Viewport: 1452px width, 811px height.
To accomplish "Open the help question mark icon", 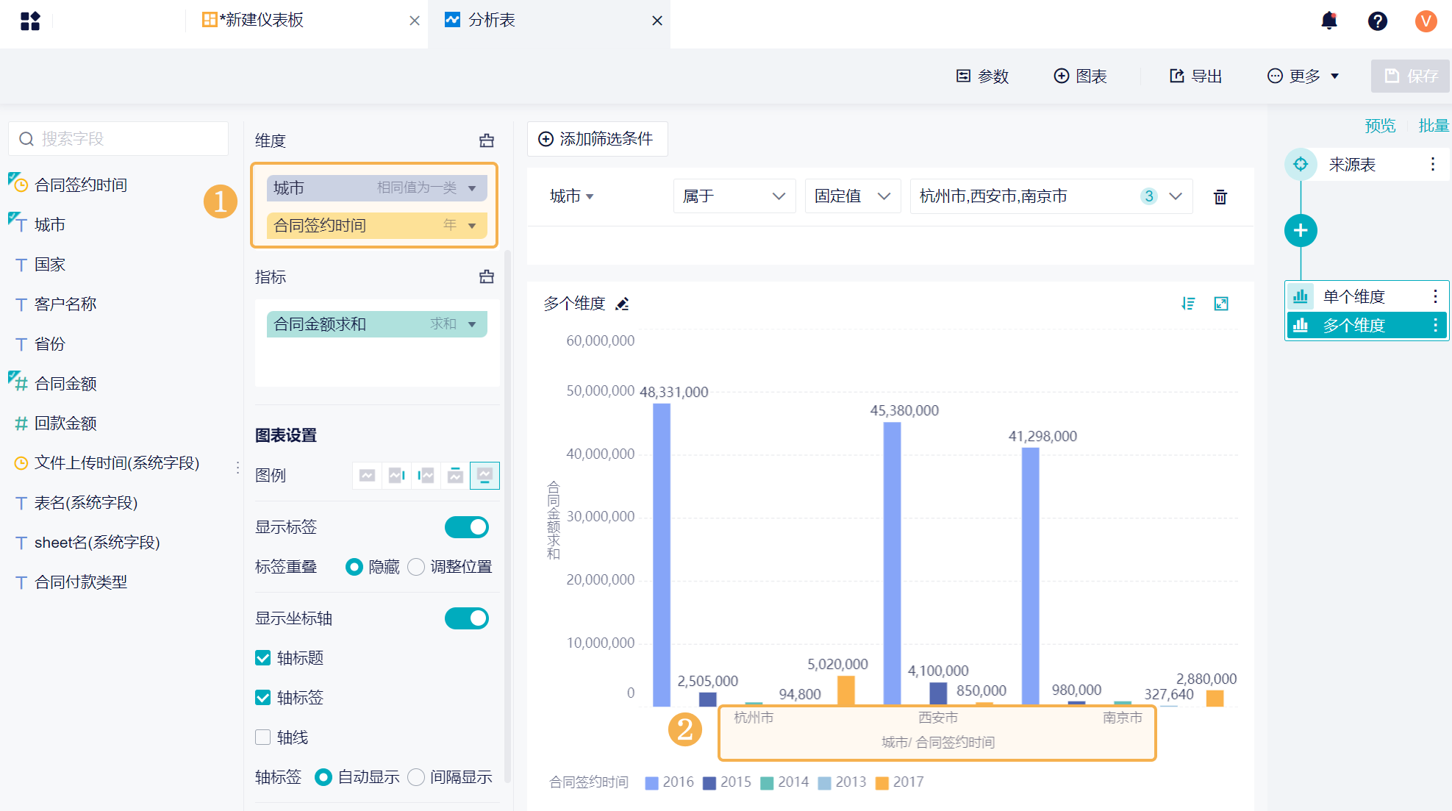I will tap(1377, 21).
